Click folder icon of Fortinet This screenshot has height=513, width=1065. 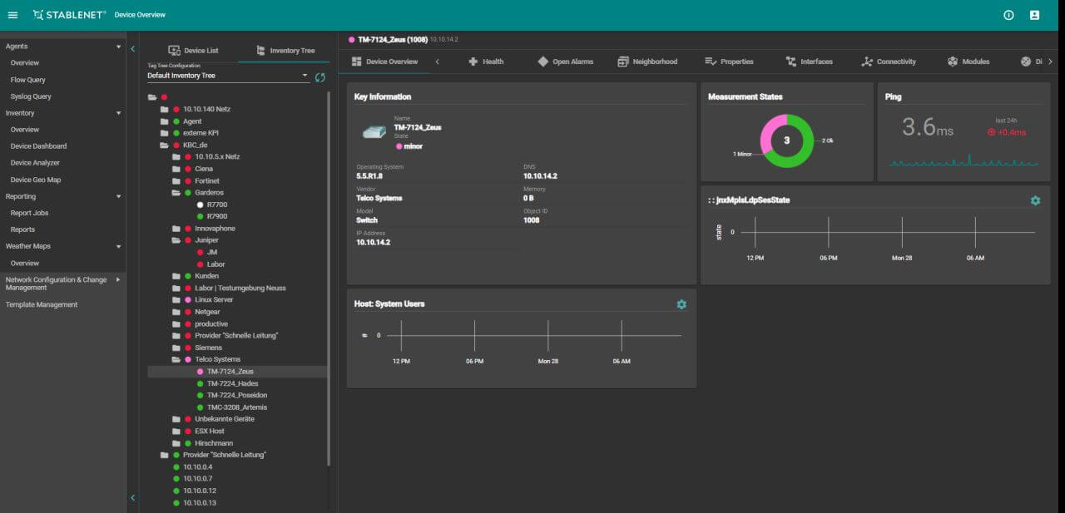(x=176, y=180)
